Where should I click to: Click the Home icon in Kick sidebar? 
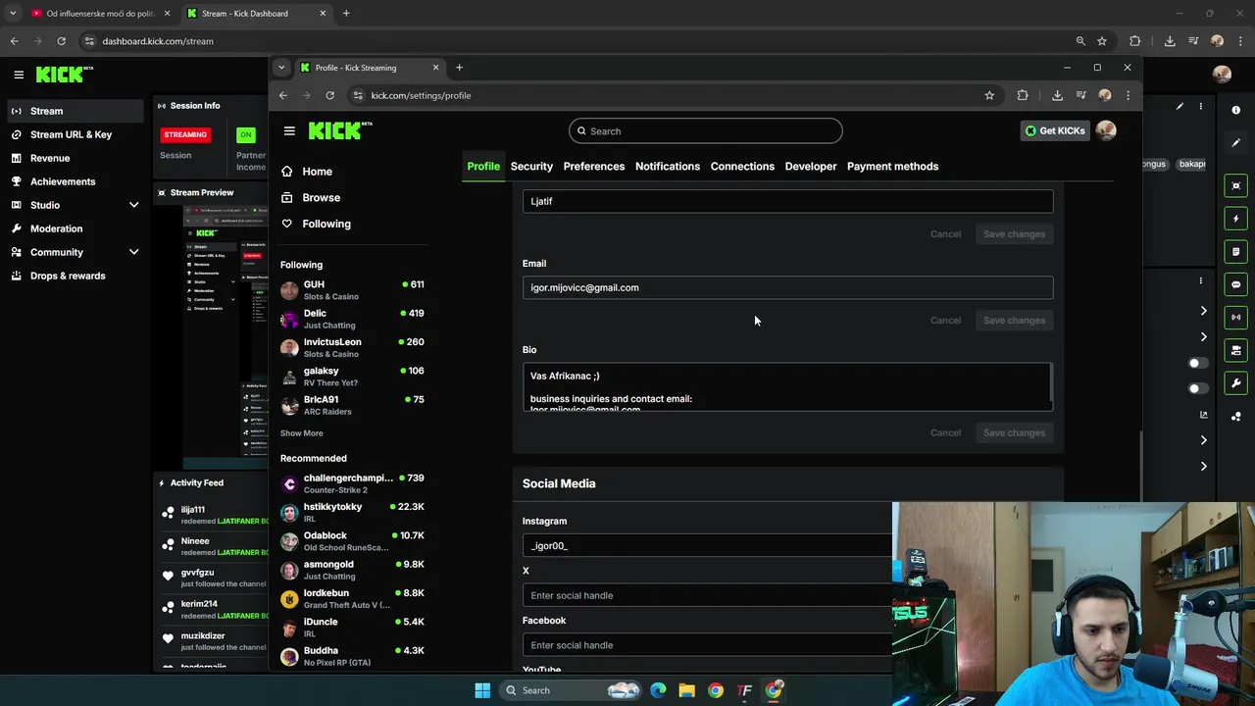286,172
